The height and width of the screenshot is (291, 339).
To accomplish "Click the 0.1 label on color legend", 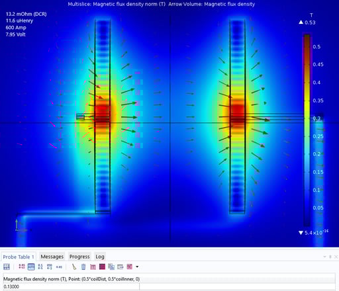I will click(x=316, y=190).
